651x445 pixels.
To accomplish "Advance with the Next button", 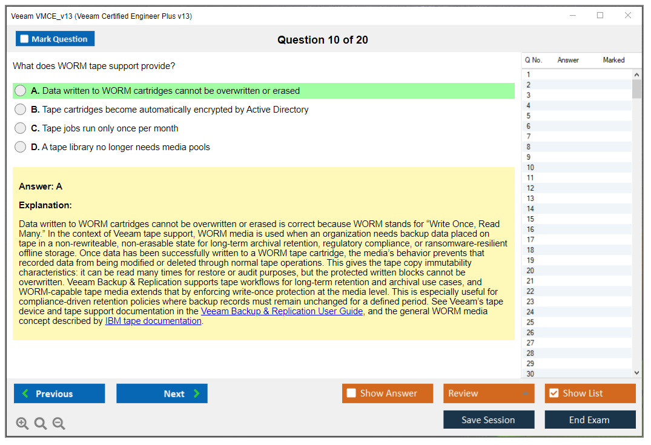I will pyautogui.click(x=162, y=393).
